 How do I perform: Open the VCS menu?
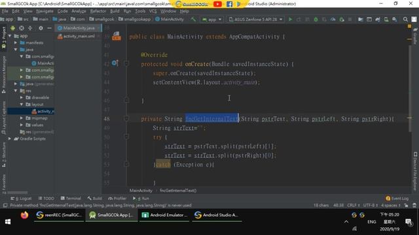(x=153, y=11)
